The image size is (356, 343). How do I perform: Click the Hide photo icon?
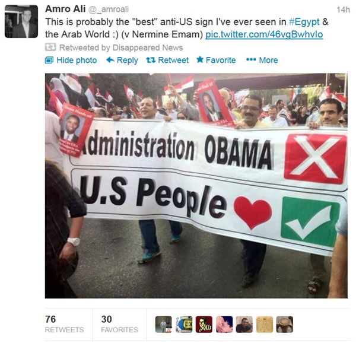(x=49, y=61)
